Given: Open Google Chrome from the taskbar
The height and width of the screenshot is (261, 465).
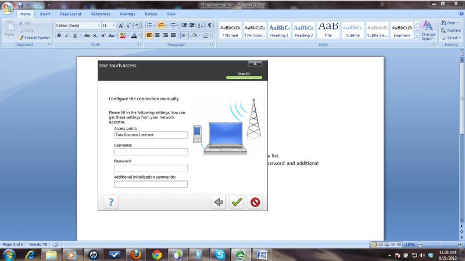Looking at the screenshot, I should (x=157, y=255).
